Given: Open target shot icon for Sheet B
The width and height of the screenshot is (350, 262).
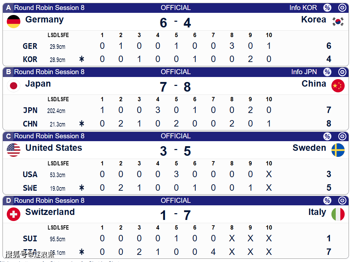Looking at the screenshot, I should (342, 72).
